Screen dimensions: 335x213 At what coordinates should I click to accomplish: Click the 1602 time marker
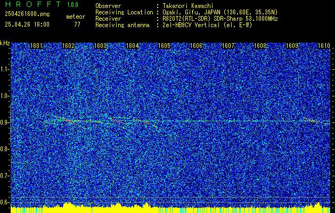[x=68, y=46]
